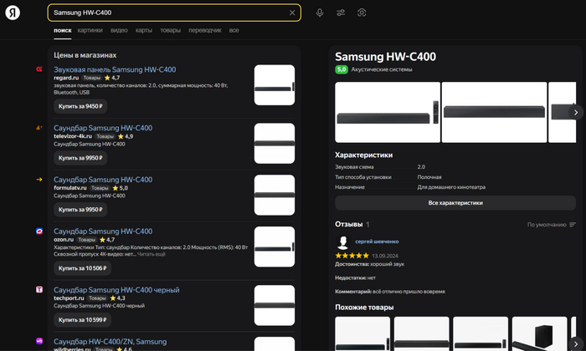Click the techport.ru store favicon
The height and width of the screenshot is (351, 586).
(x=39, y=290)
